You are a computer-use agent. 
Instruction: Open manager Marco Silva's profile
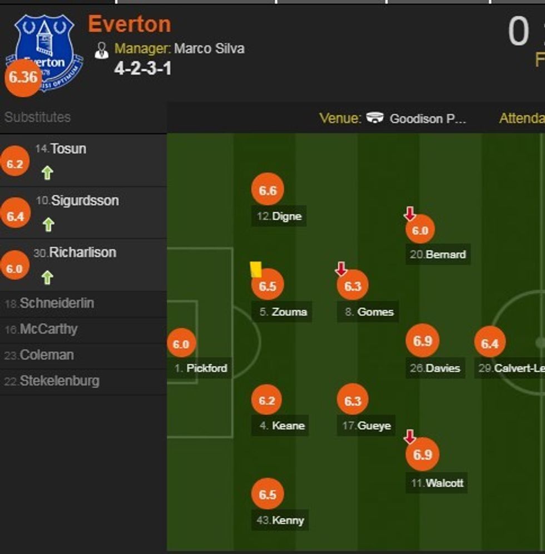[209, 48]
